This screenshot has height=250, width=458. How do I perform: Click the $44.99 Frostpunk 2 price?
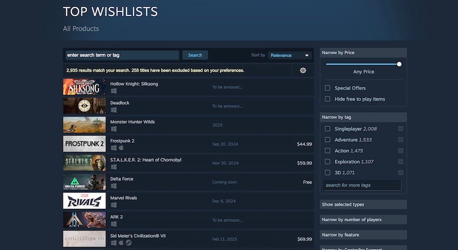click(x=305, y=144)
